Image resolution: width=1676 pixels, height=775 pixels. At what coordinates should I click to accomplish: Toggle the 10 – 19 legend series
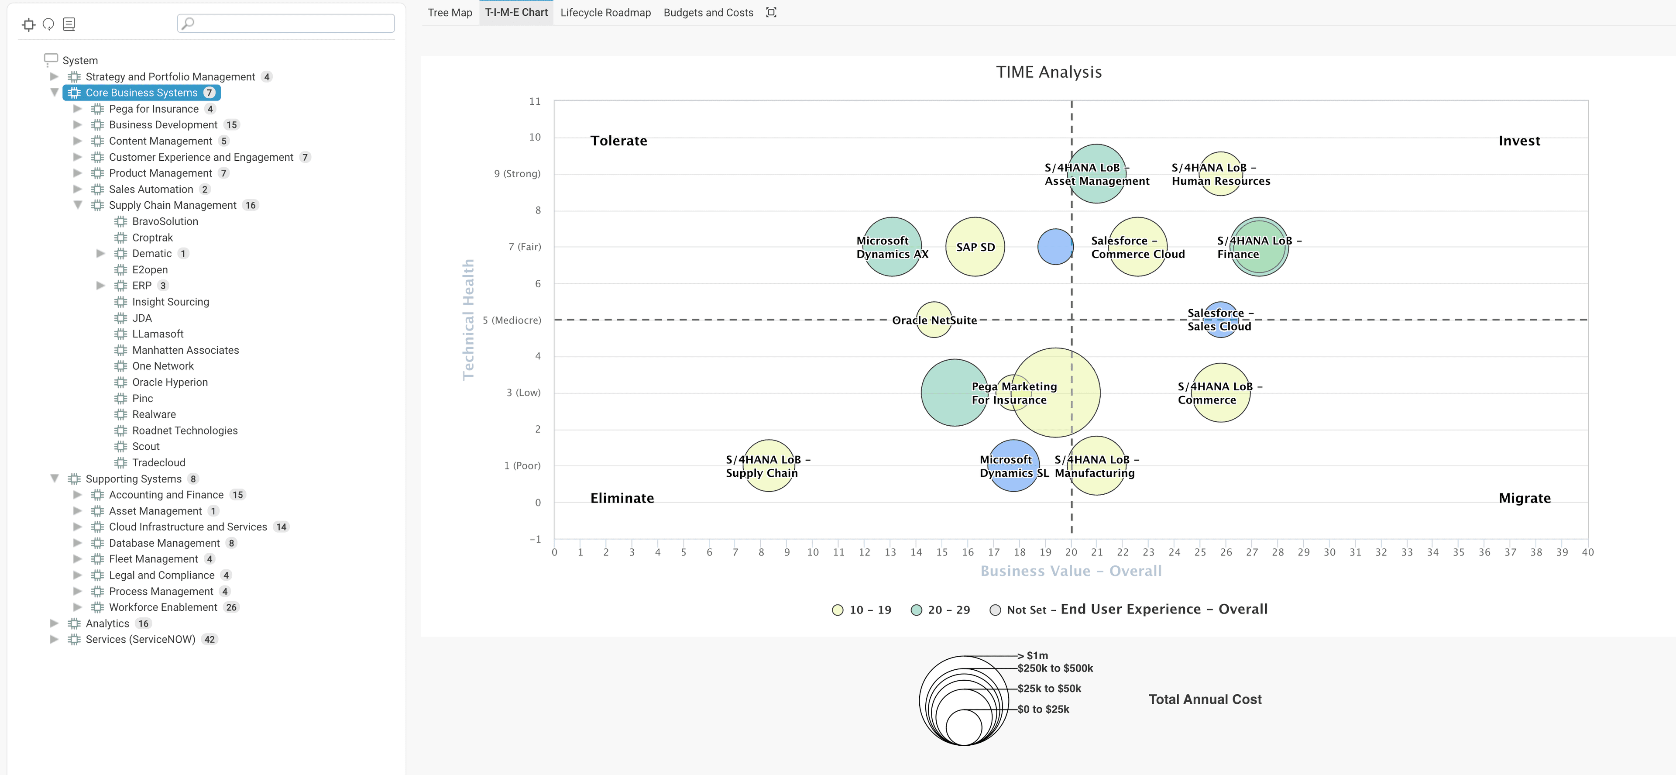pos(862,610)
